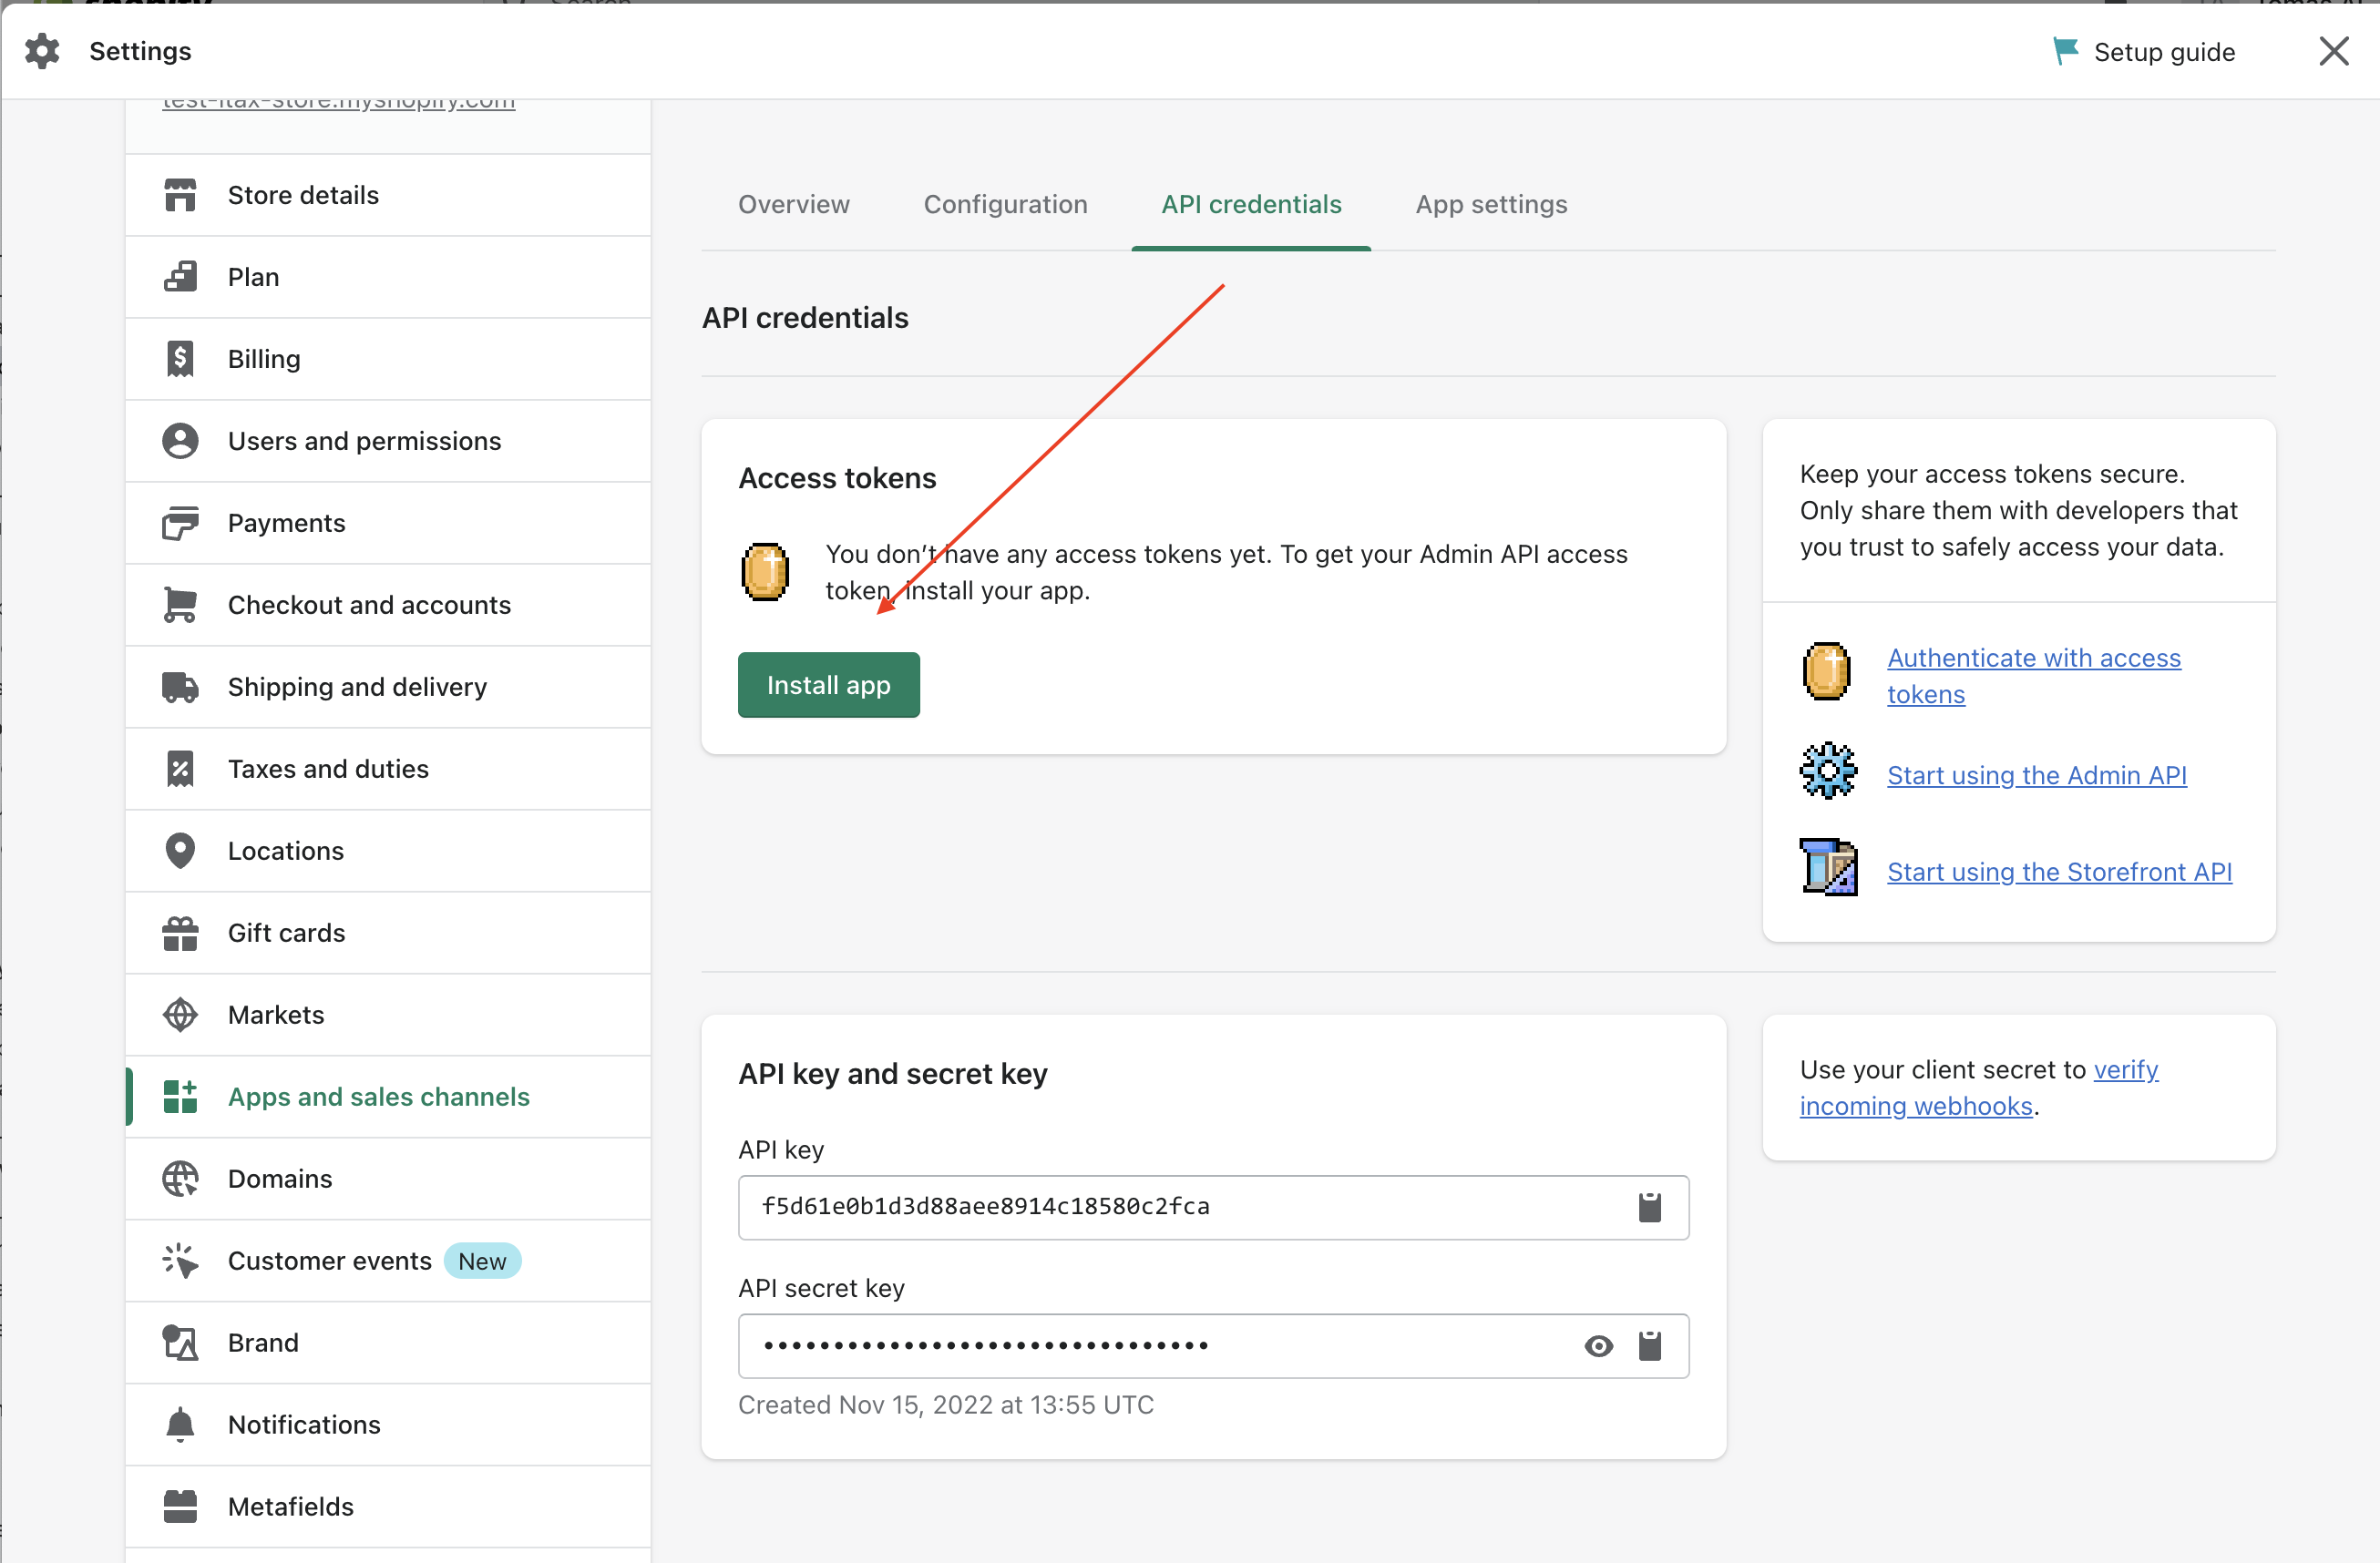Open Customer events in sidebar
2380x1563 pixels.
point(330,1261)
